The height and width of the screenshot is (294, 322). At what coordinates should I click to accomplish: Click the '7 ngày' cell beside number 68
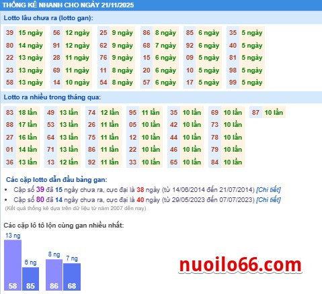[x=165, y=46]
